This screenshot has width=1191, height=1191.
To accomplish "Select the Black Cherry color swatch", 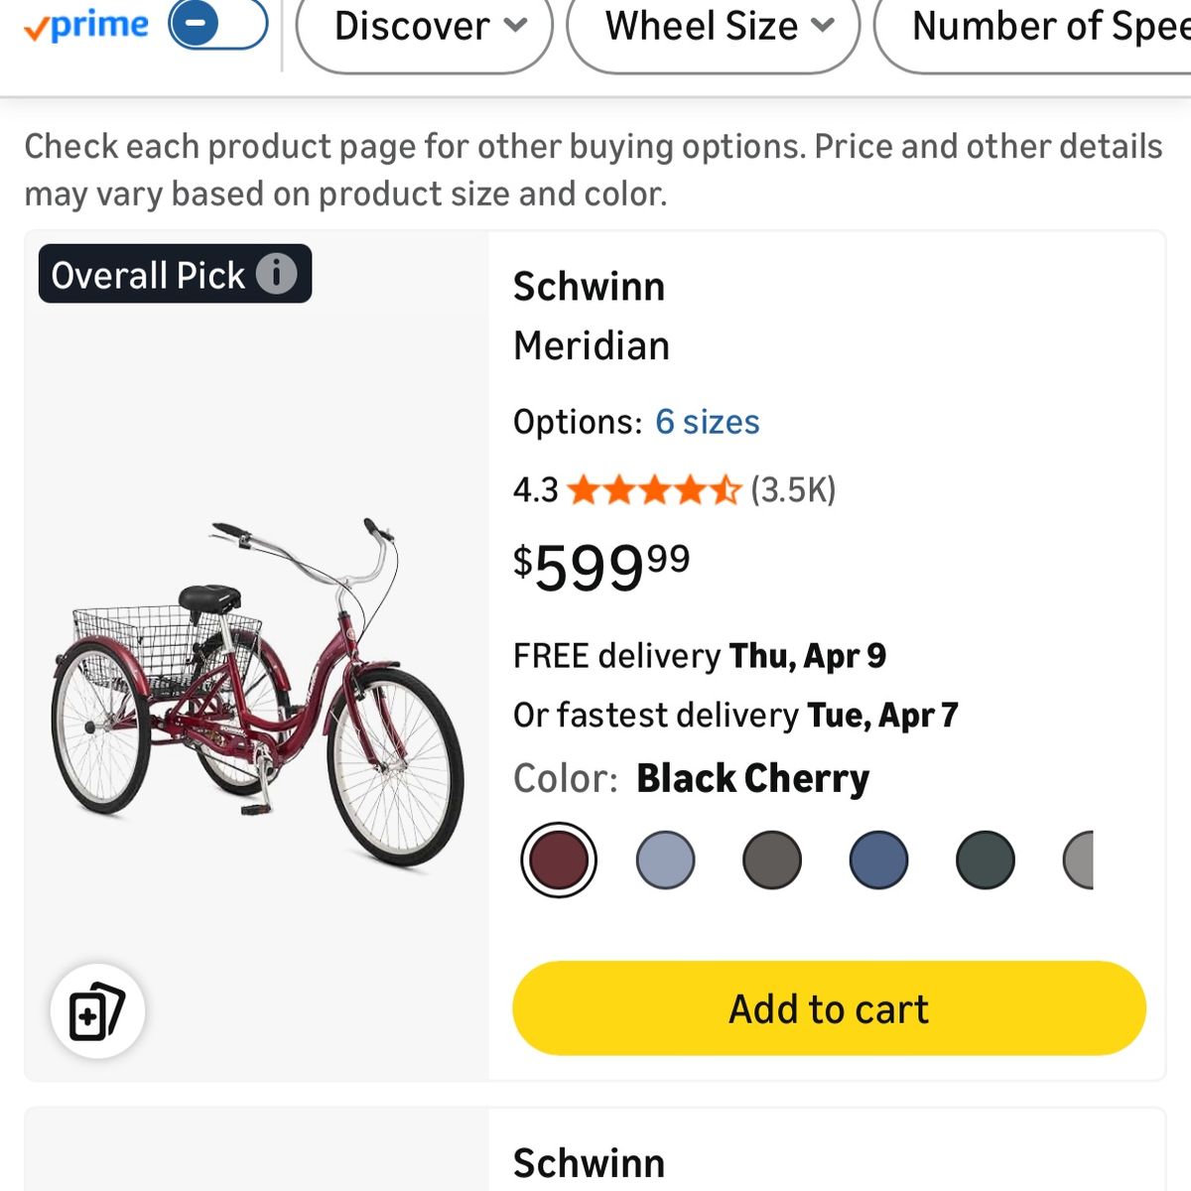I will pos(559,860).
